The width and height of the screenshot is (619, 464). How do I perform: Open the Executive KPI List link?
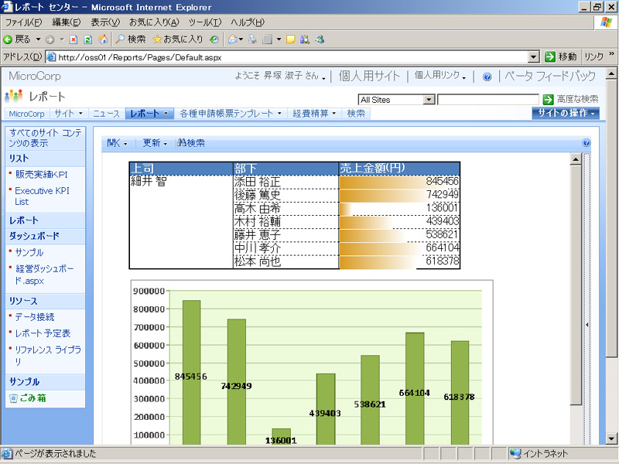(x=42, y=196)
